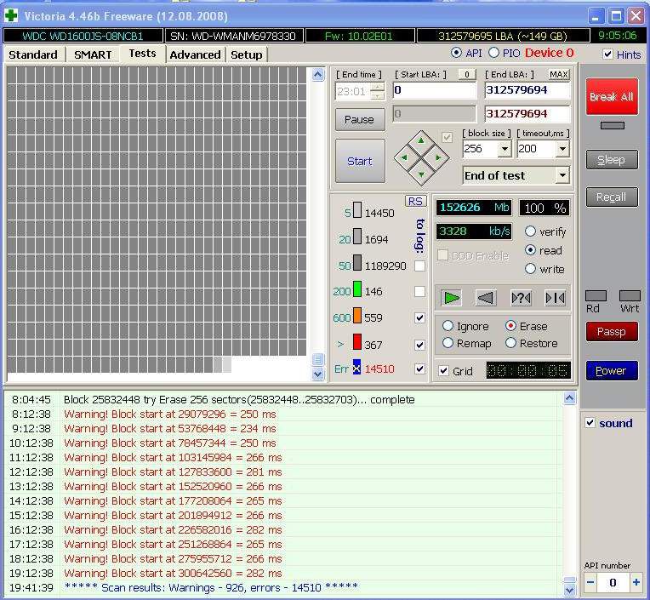Click the Rd indicator lamp

tap(596, 295)
